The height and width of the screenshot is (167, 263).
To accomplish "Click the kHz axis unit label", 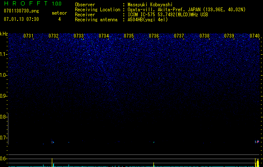I will 4,34.
